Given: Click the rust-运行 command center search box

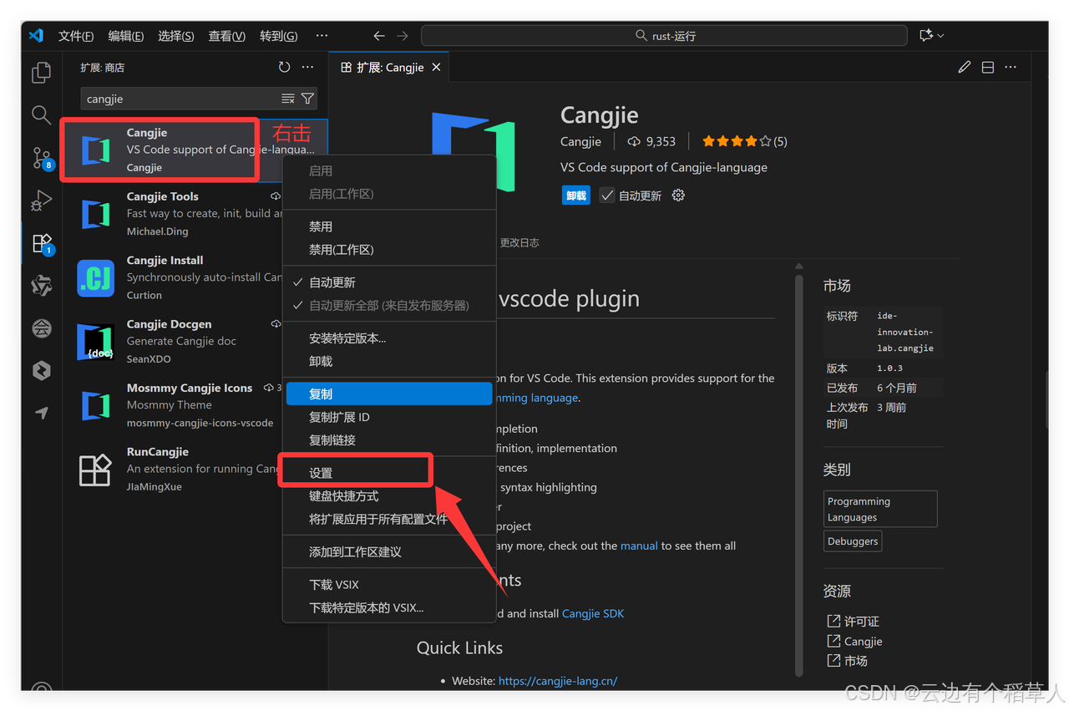Looking at the screenshot, I should point(664,36).
